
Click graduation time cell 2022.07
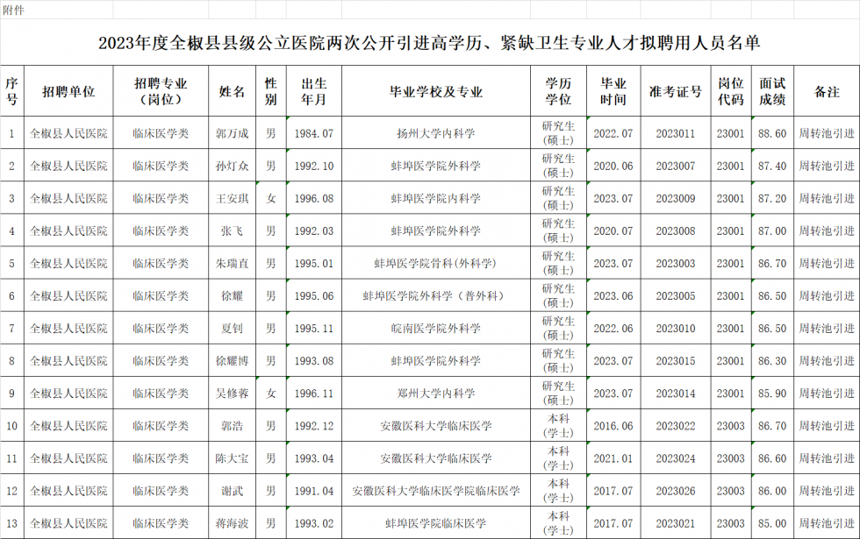coord(613,133)
